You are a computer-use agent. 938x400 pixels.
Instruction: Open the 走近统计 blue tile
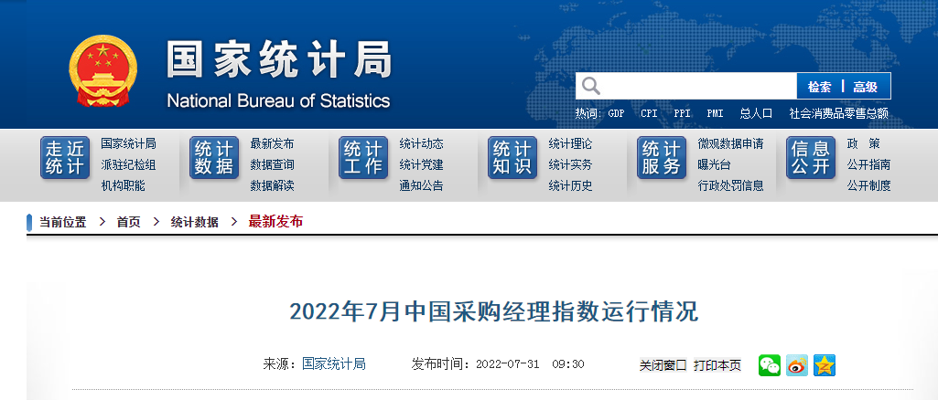(65, 158)
